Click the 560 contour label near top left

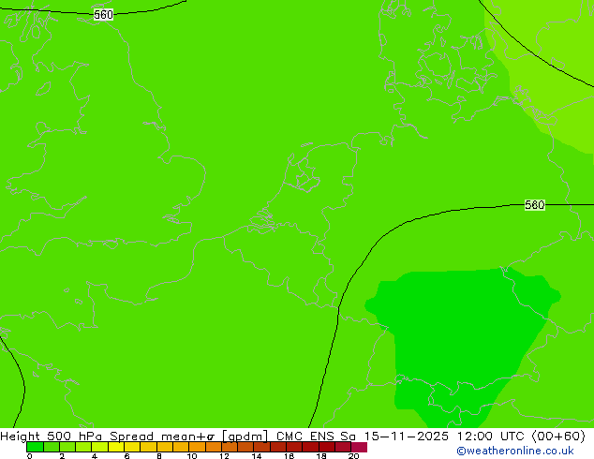[x=103, y=15]
